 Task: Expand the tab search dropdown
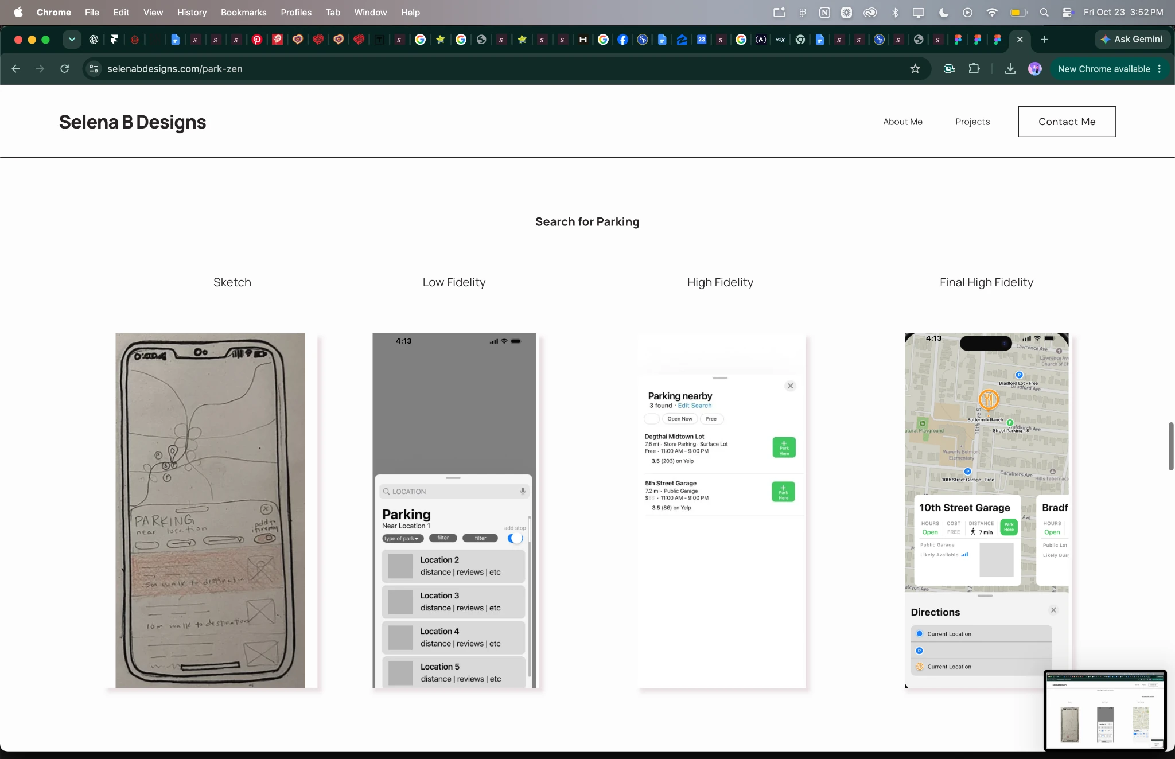click(72, 40)
